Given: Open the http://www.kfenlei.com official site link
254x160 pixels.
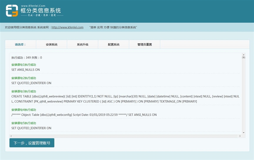Looking at the screenshot, I should click(67, 28).
